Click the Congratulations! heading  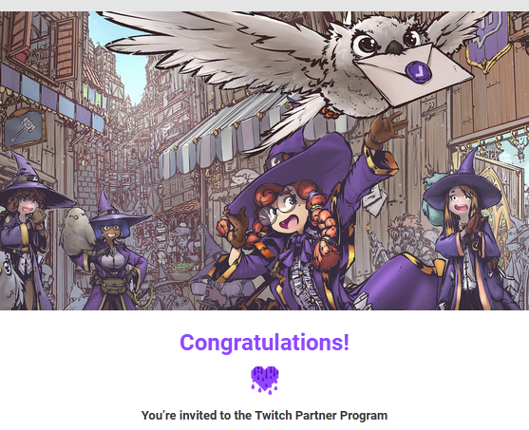[264, 343]
